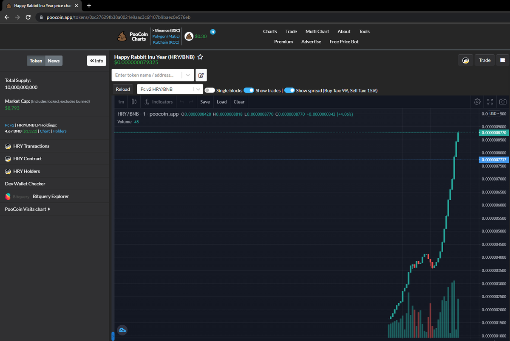Image resolution: width=510 pixels, height=341 pixels.
Task: Select the Polygon (Matic) network link
Action: pos(166,36)
